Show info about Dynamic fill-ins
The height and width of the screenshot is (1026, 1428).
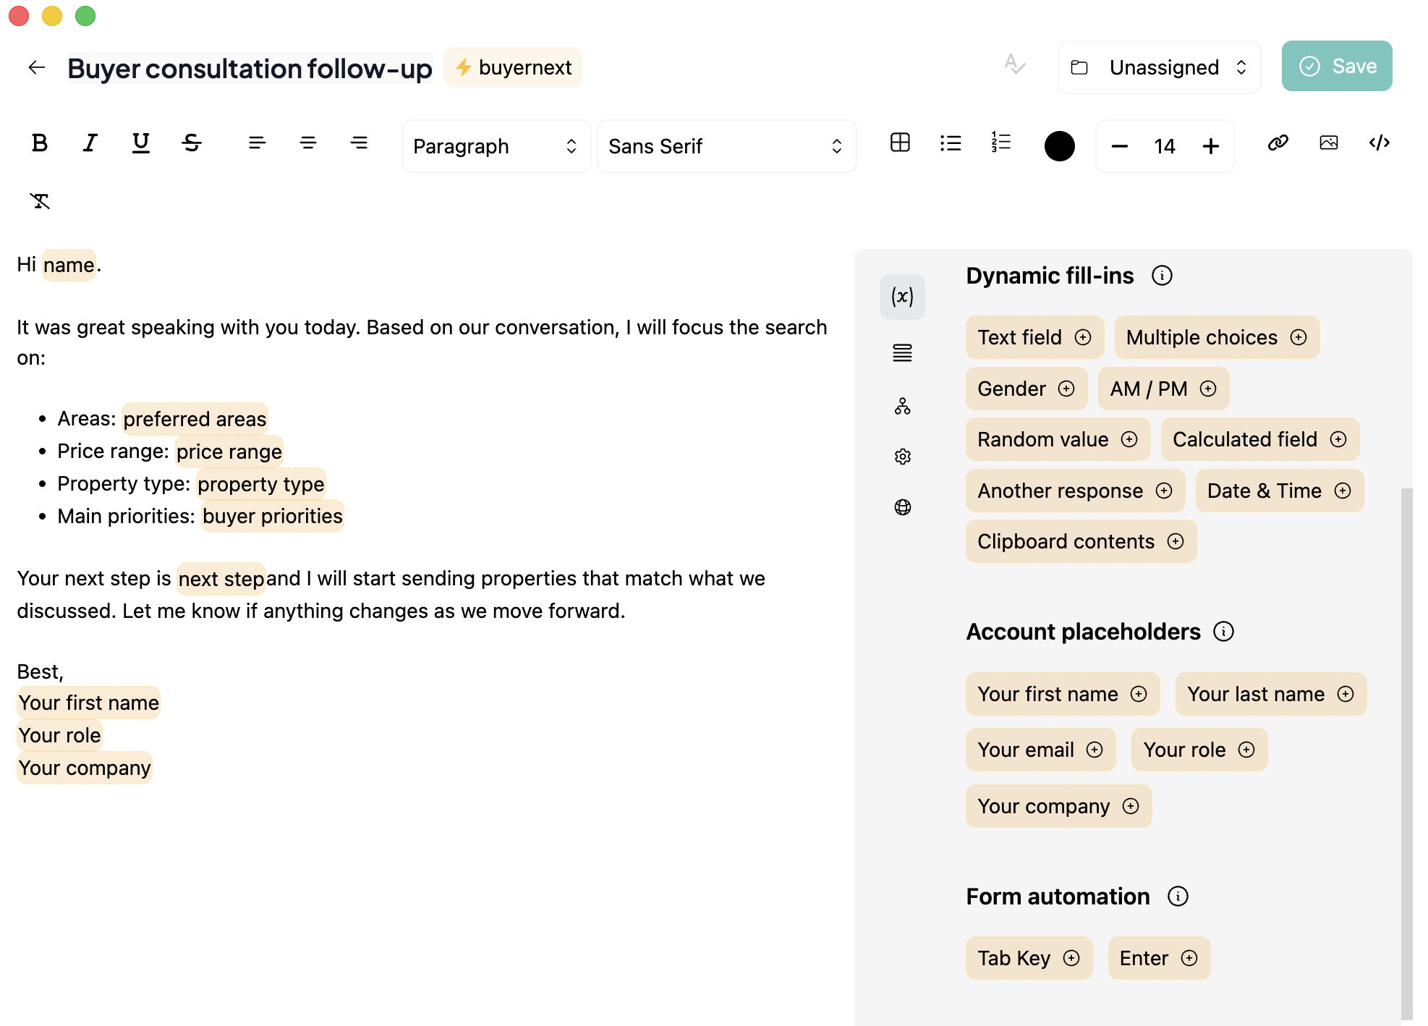1162,276
